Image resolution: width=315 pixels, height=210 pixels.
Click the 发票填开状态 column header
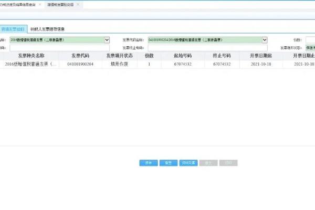tap(120, 56)
